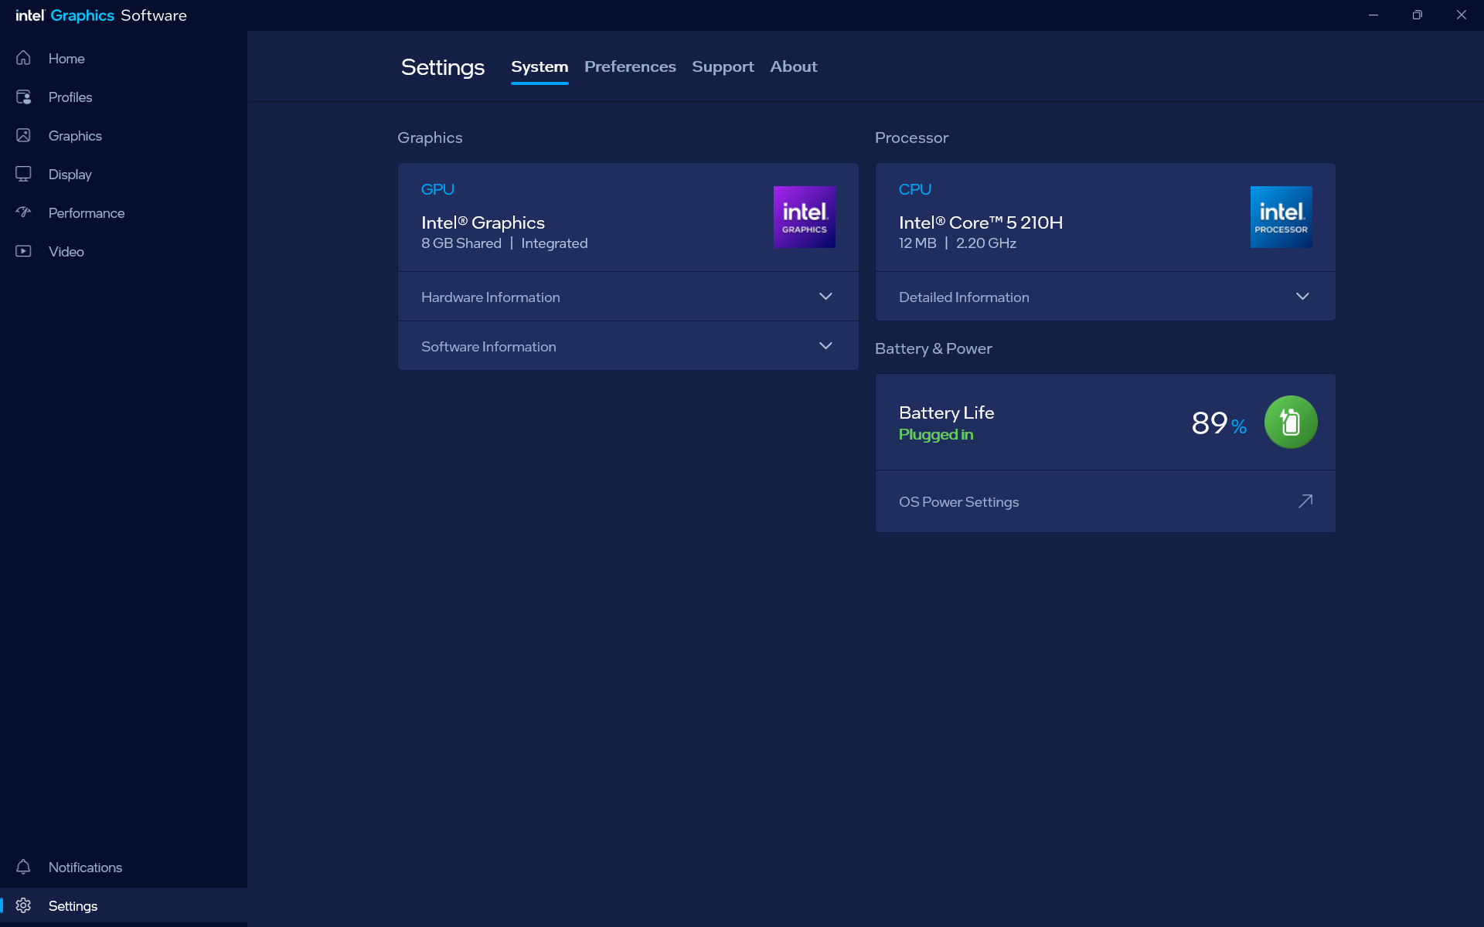Click the OS Power Settings arrow icon

[x=1305, y=501]
